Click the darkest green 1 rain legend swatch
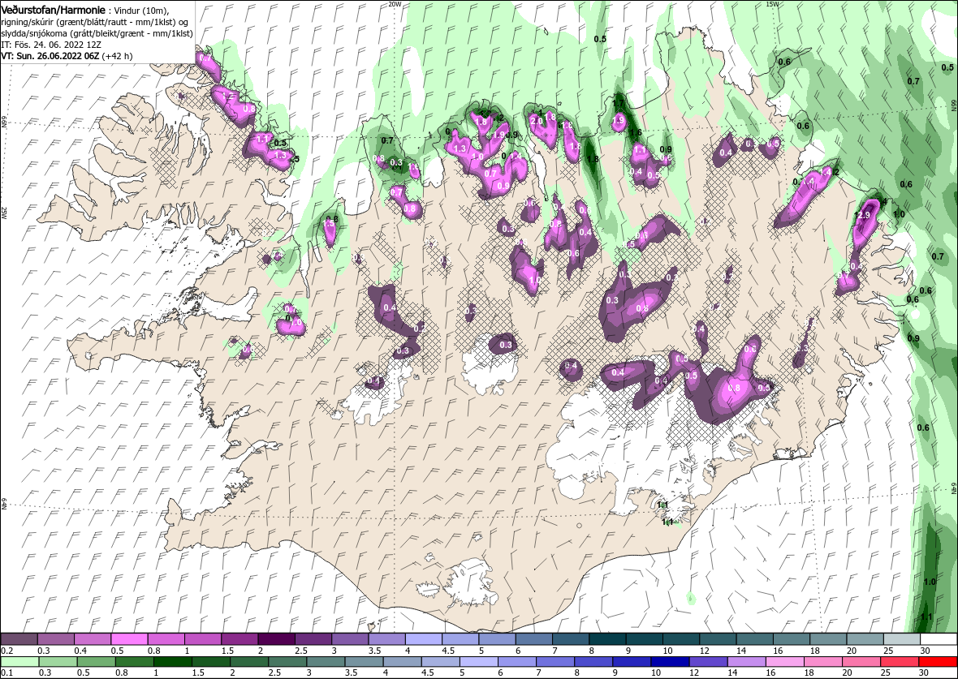This screenshot has height=679, width=958. click(172, 662)
